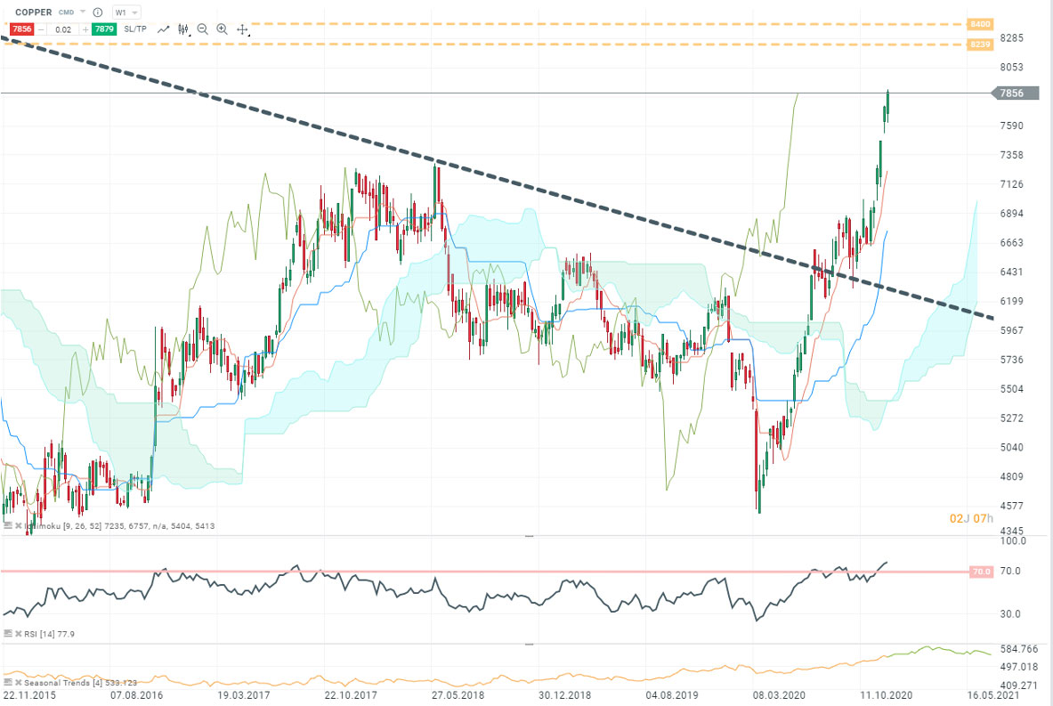Click the 19.03.2017 date axis label
This screenshot has width=1053, height=706.
pos(243,695)
